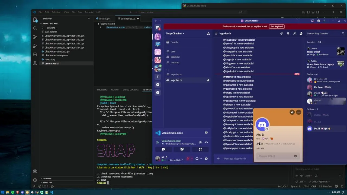Open Activities button in voice panel

(x=200, y=149)
